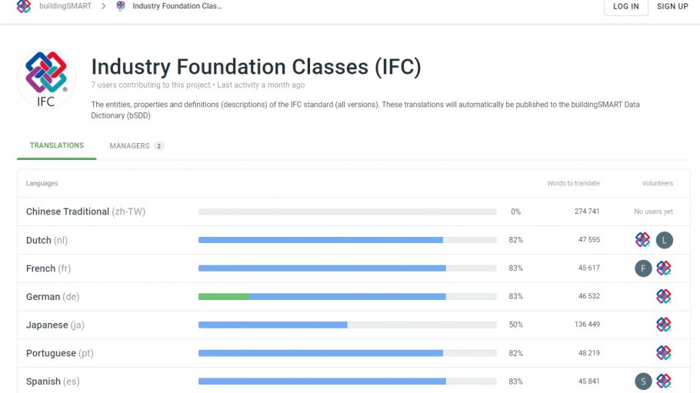
Task: Click the 'F' volunteer avatar for French
Action: click(x=643, y=268)
